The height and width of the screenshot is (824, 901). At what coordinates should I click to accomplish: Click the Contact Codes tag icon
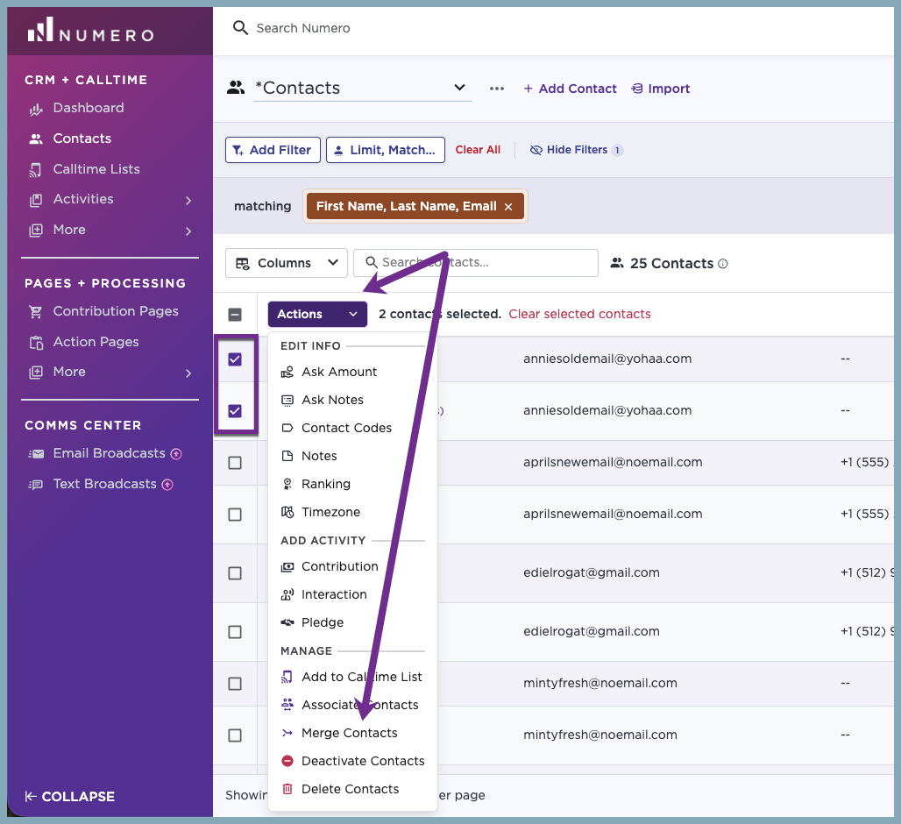tap(287, 428)
